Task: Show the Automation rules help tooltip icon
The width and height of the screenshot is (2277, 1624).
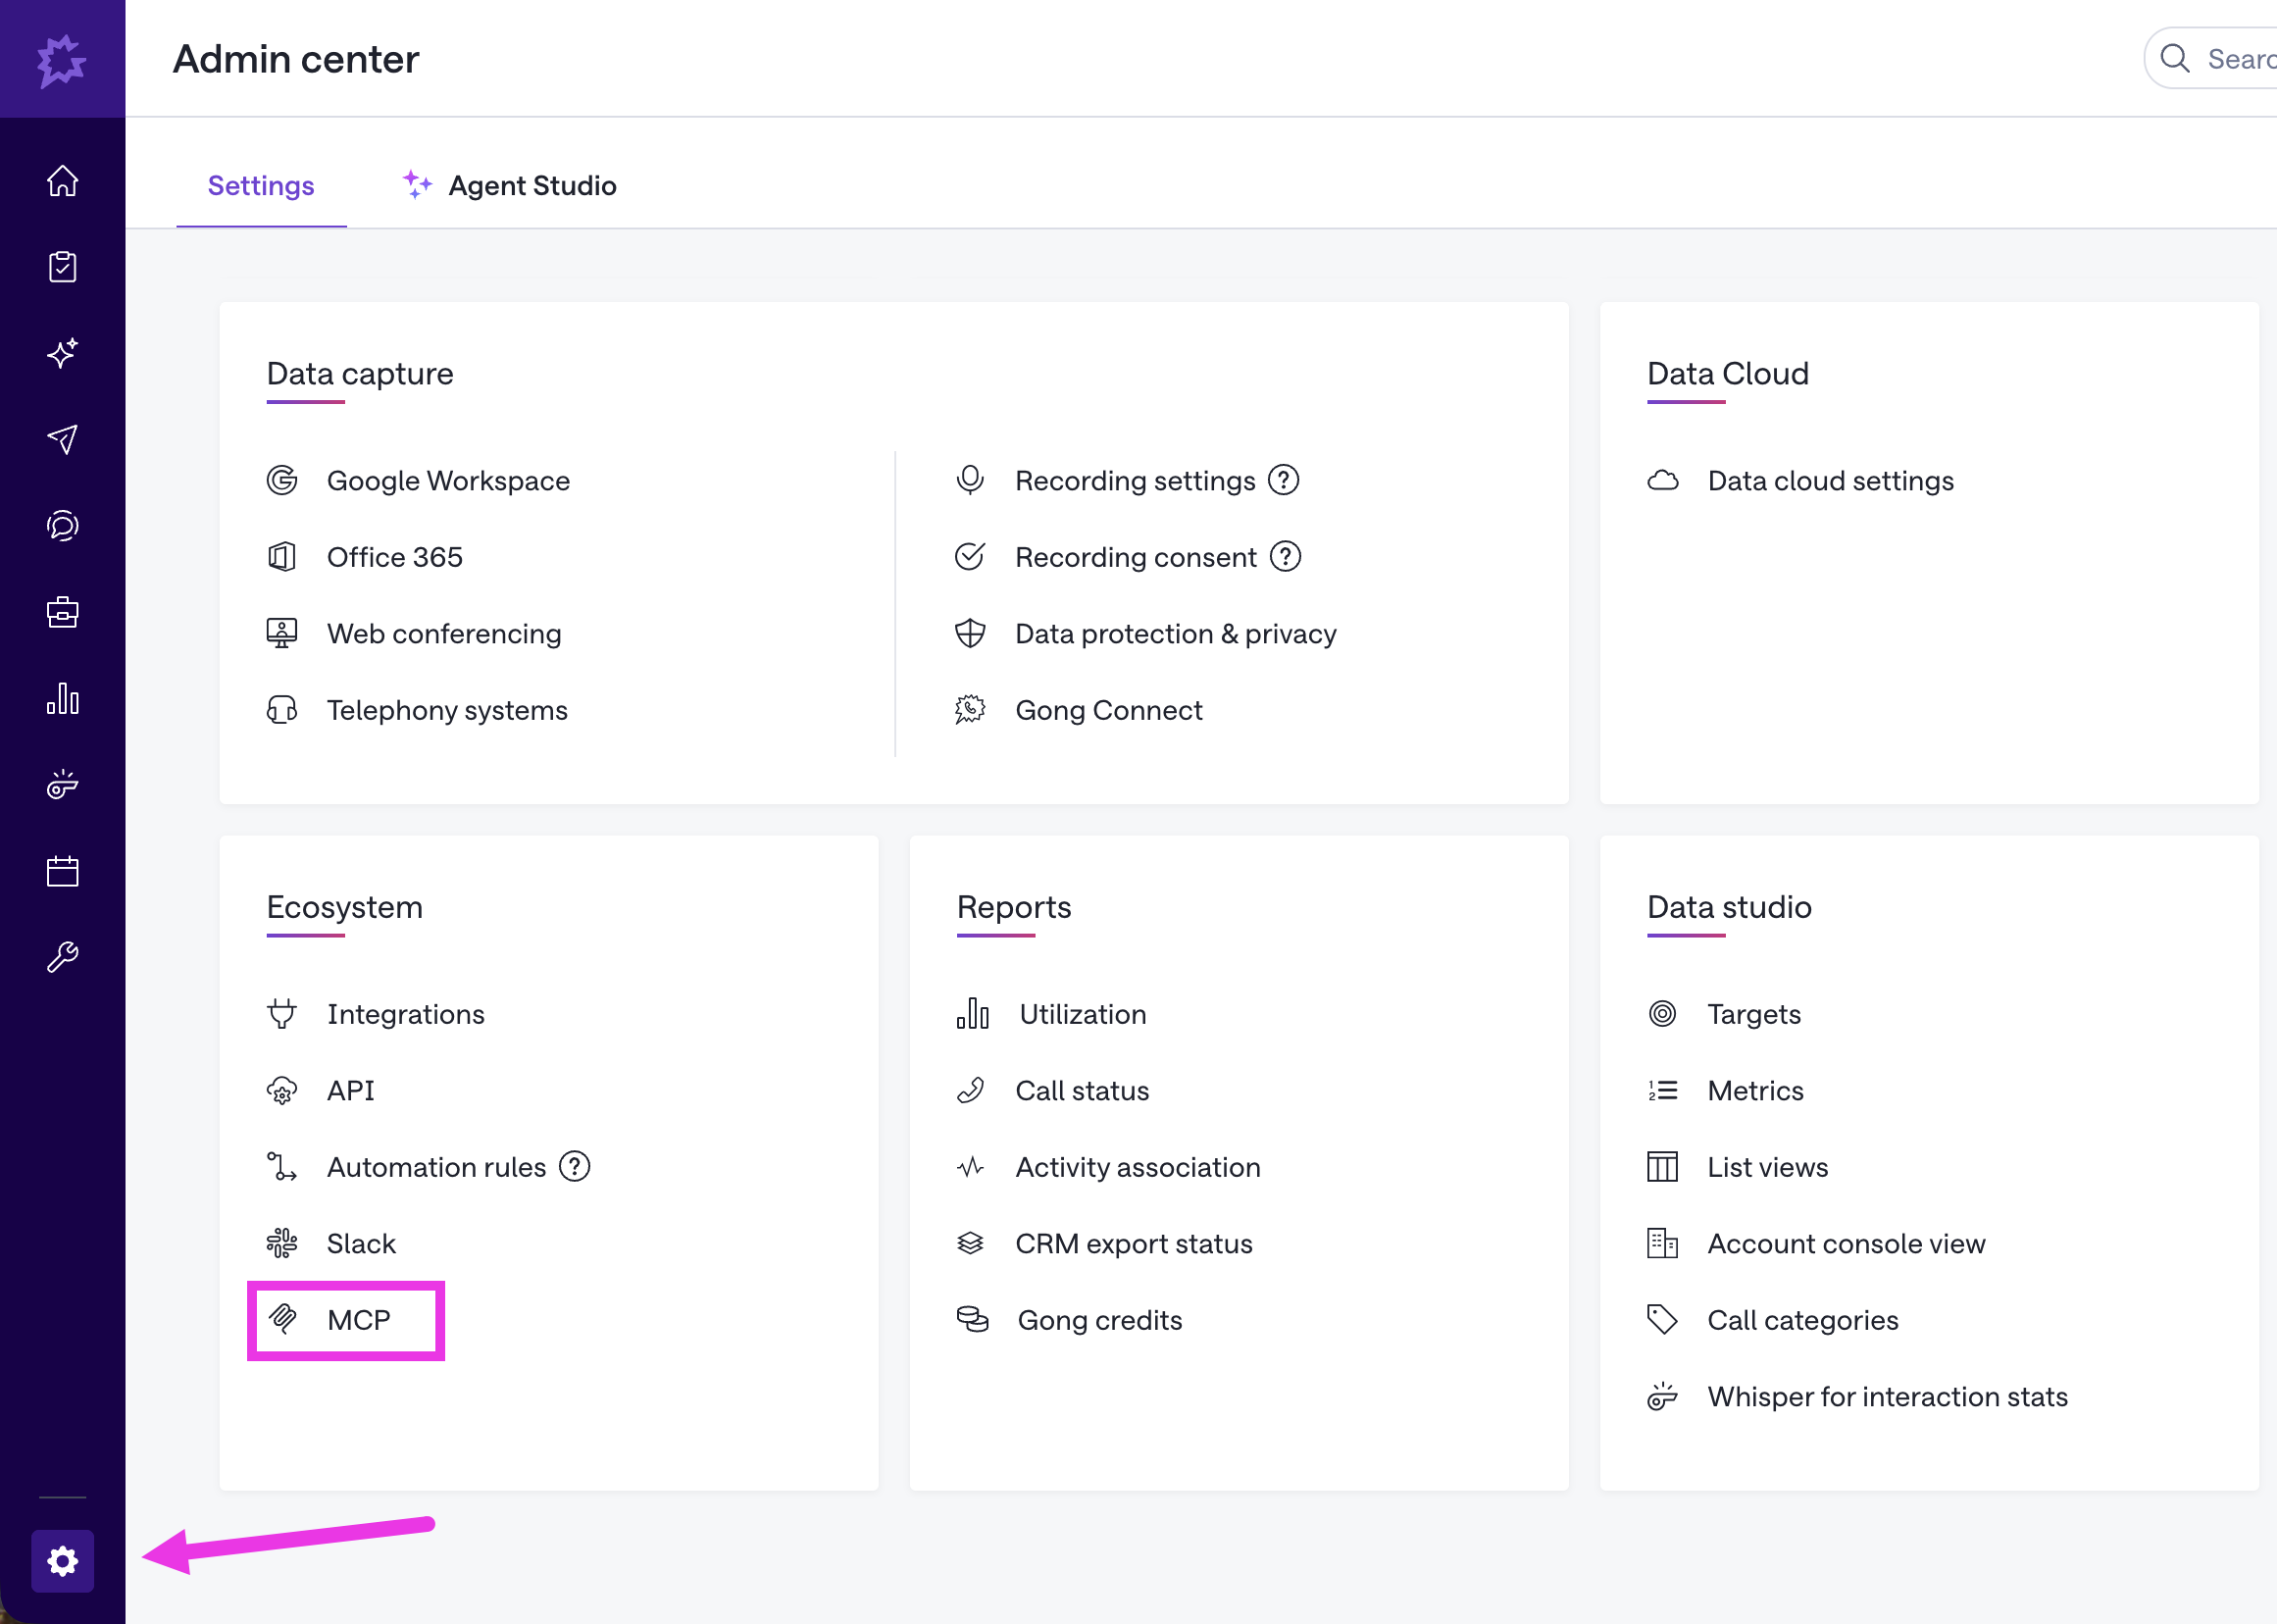Action: click(575, 1166)
